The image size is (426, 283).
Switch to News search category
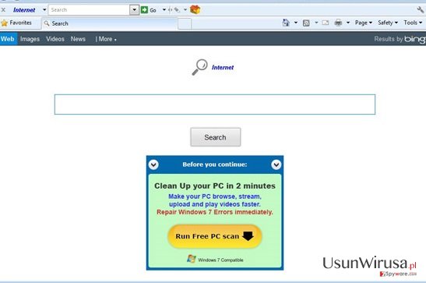point(78,39)
